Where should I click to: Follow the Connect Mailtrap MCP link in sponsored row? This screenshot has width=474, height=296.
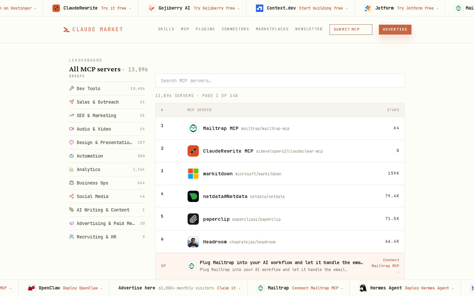pyautogui.click(x=385, y=266)
